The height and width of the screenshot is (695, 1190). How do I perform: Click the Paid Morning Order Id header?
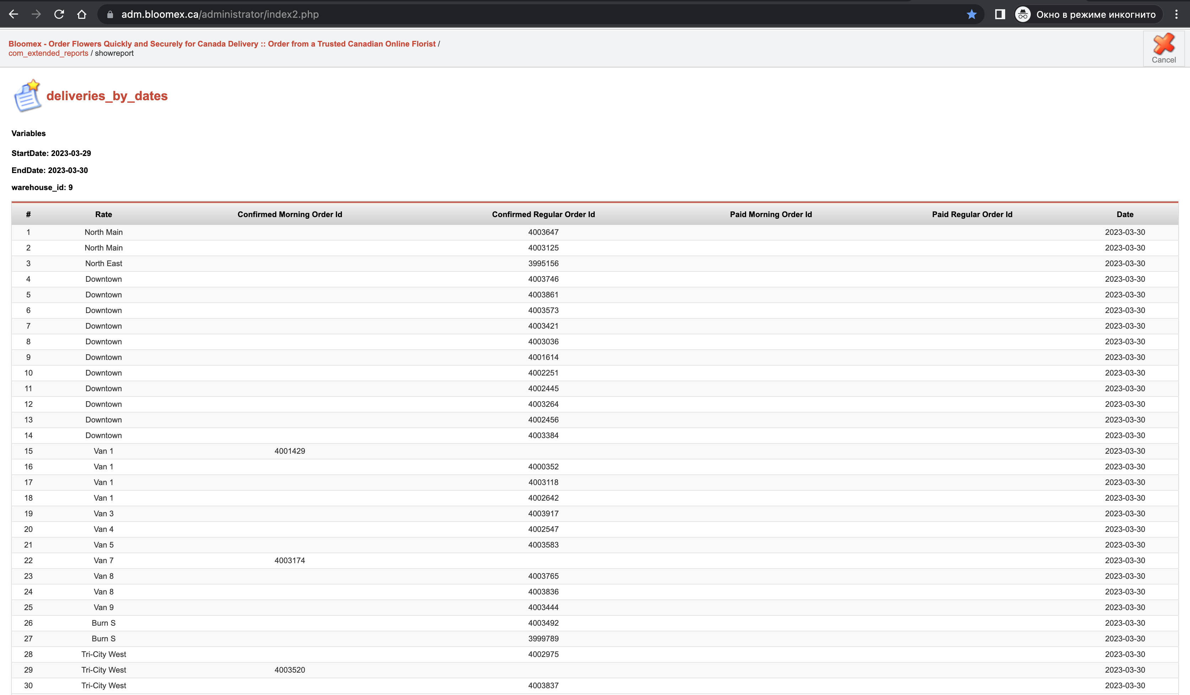tap(771, 214)
